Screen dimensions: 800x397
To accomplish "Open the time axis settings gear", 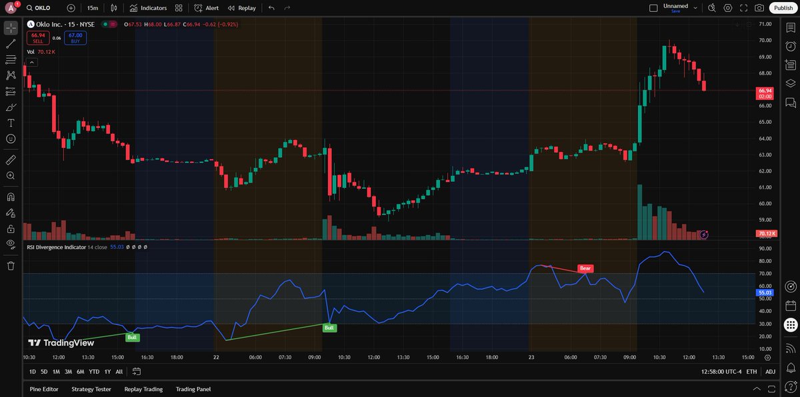I will click(767, 358).
